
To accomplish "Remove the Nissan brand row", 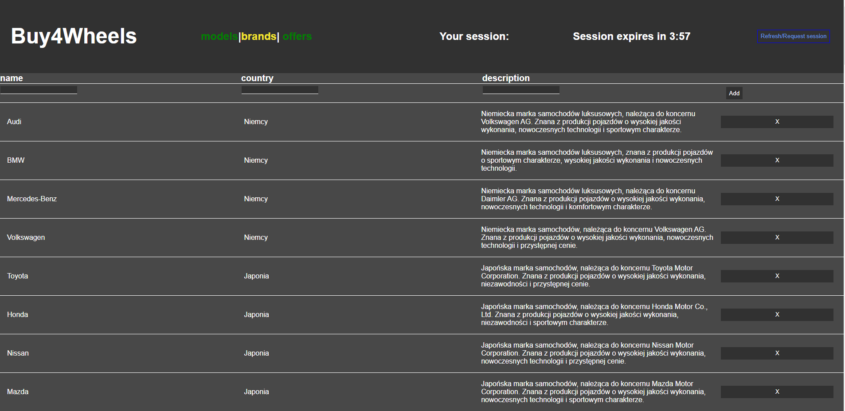I will tap(777, 353).
